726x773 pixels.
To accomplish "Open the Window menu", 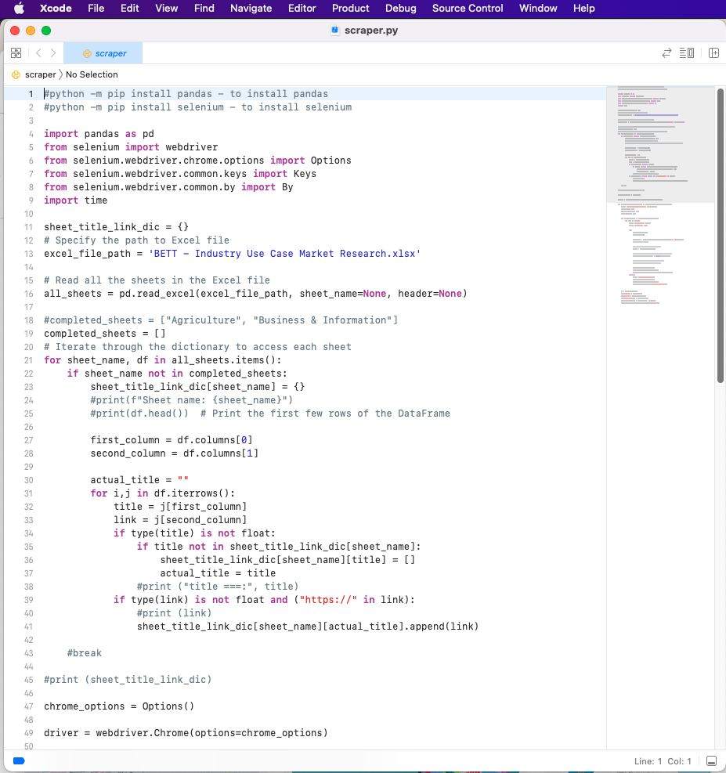I will coord(538,8).
